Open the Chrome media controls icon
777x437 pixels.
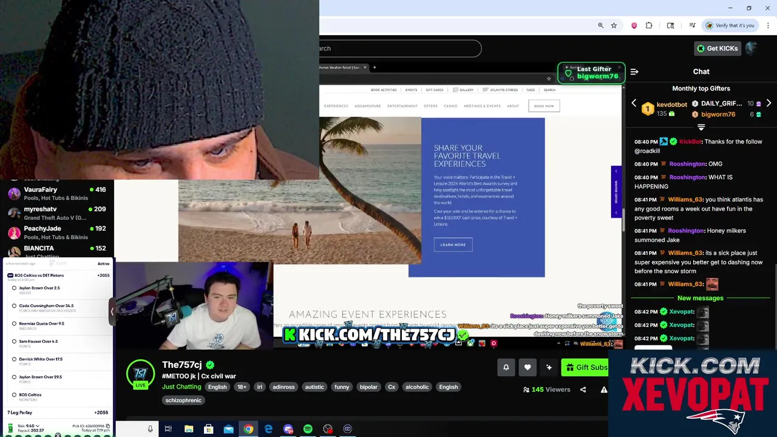click(x=692, y=25)
